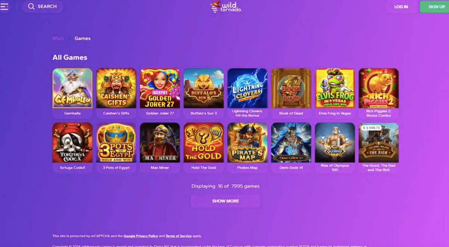The width and height of the screenshot is (449, 247).
Task: Click SHOW MORE to load games
Action: click(x=226, y=201)
